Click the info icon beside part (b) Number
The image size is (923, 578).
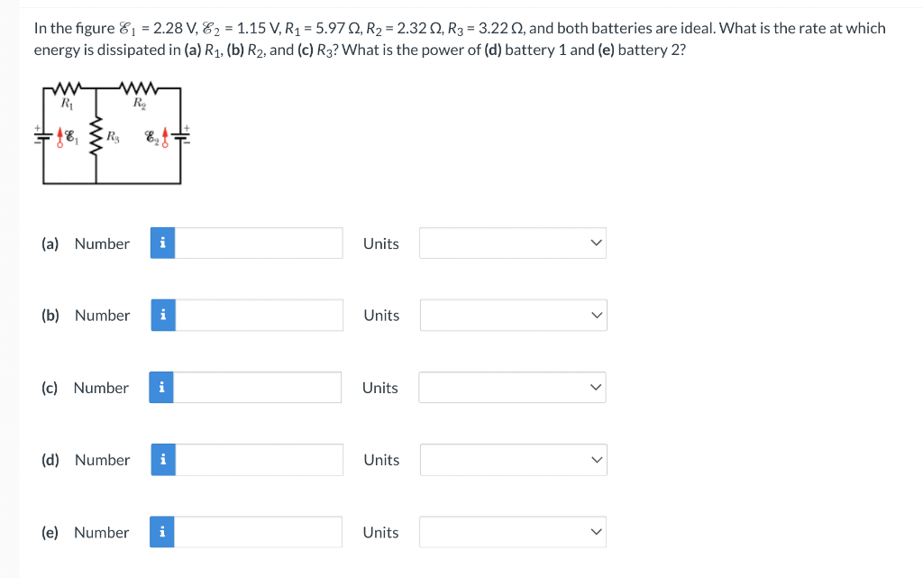162,315
